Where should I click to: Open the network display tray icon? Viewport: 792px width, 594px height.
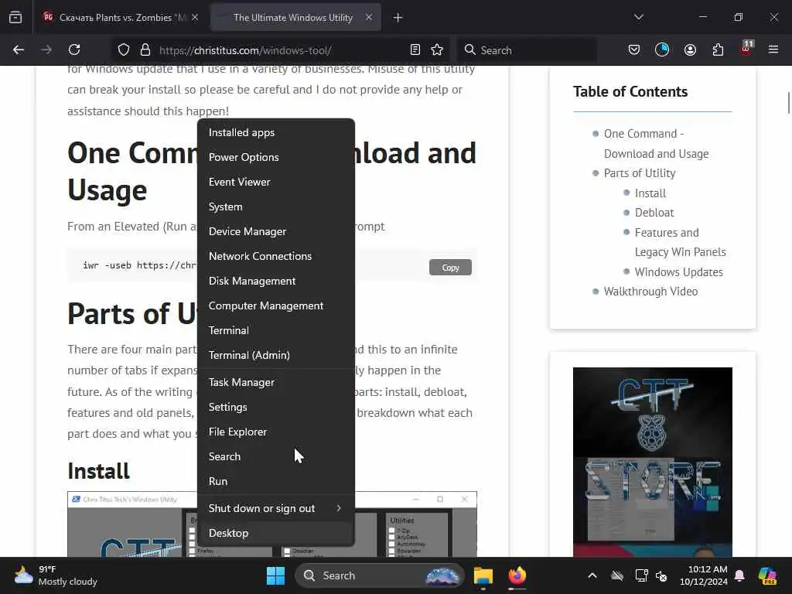[x=641, y=575]
